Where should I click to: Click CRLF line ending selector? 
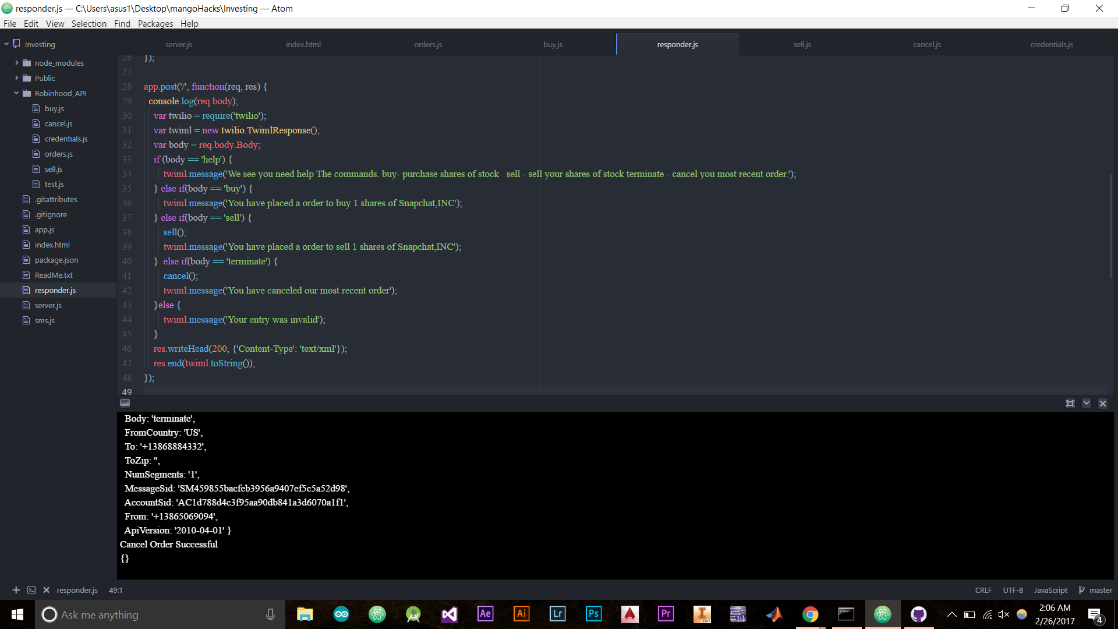[x=983, y=590]
